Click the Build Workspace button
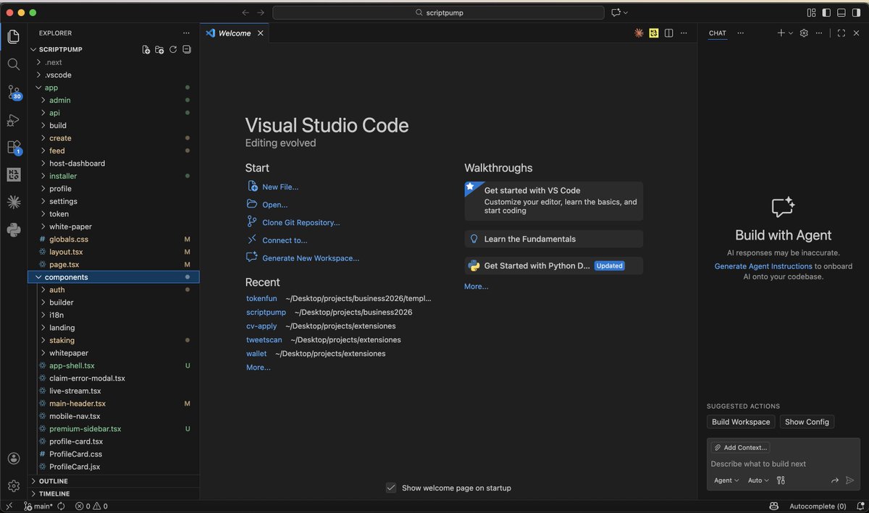The width and height of the screenshot is (869, 513). pos(741,422)
